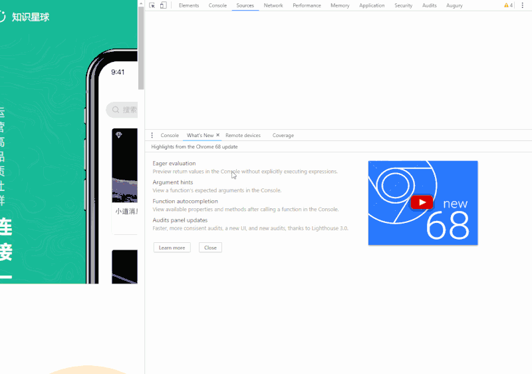The image size is (532, 374).
Task: Close the What's New tab
Action: pos(218,134)
